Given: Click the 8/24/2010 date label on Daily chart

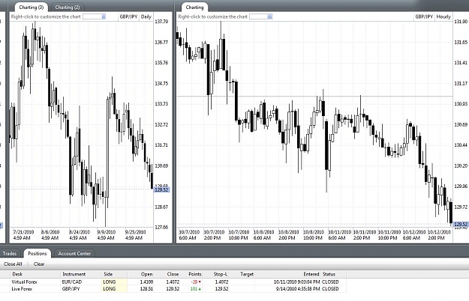Looking at the screenshot, I should [x=80, y=235].
